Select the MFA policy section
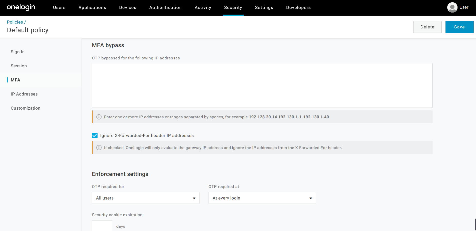The image size is (476, 231). point(15,80)
